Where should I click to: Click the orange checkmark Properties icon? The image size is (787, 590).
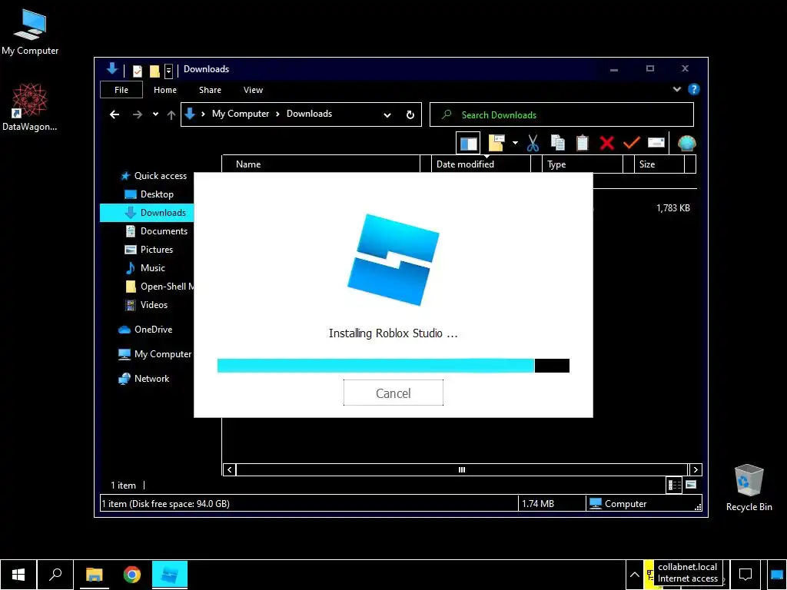tap(632, 143)
